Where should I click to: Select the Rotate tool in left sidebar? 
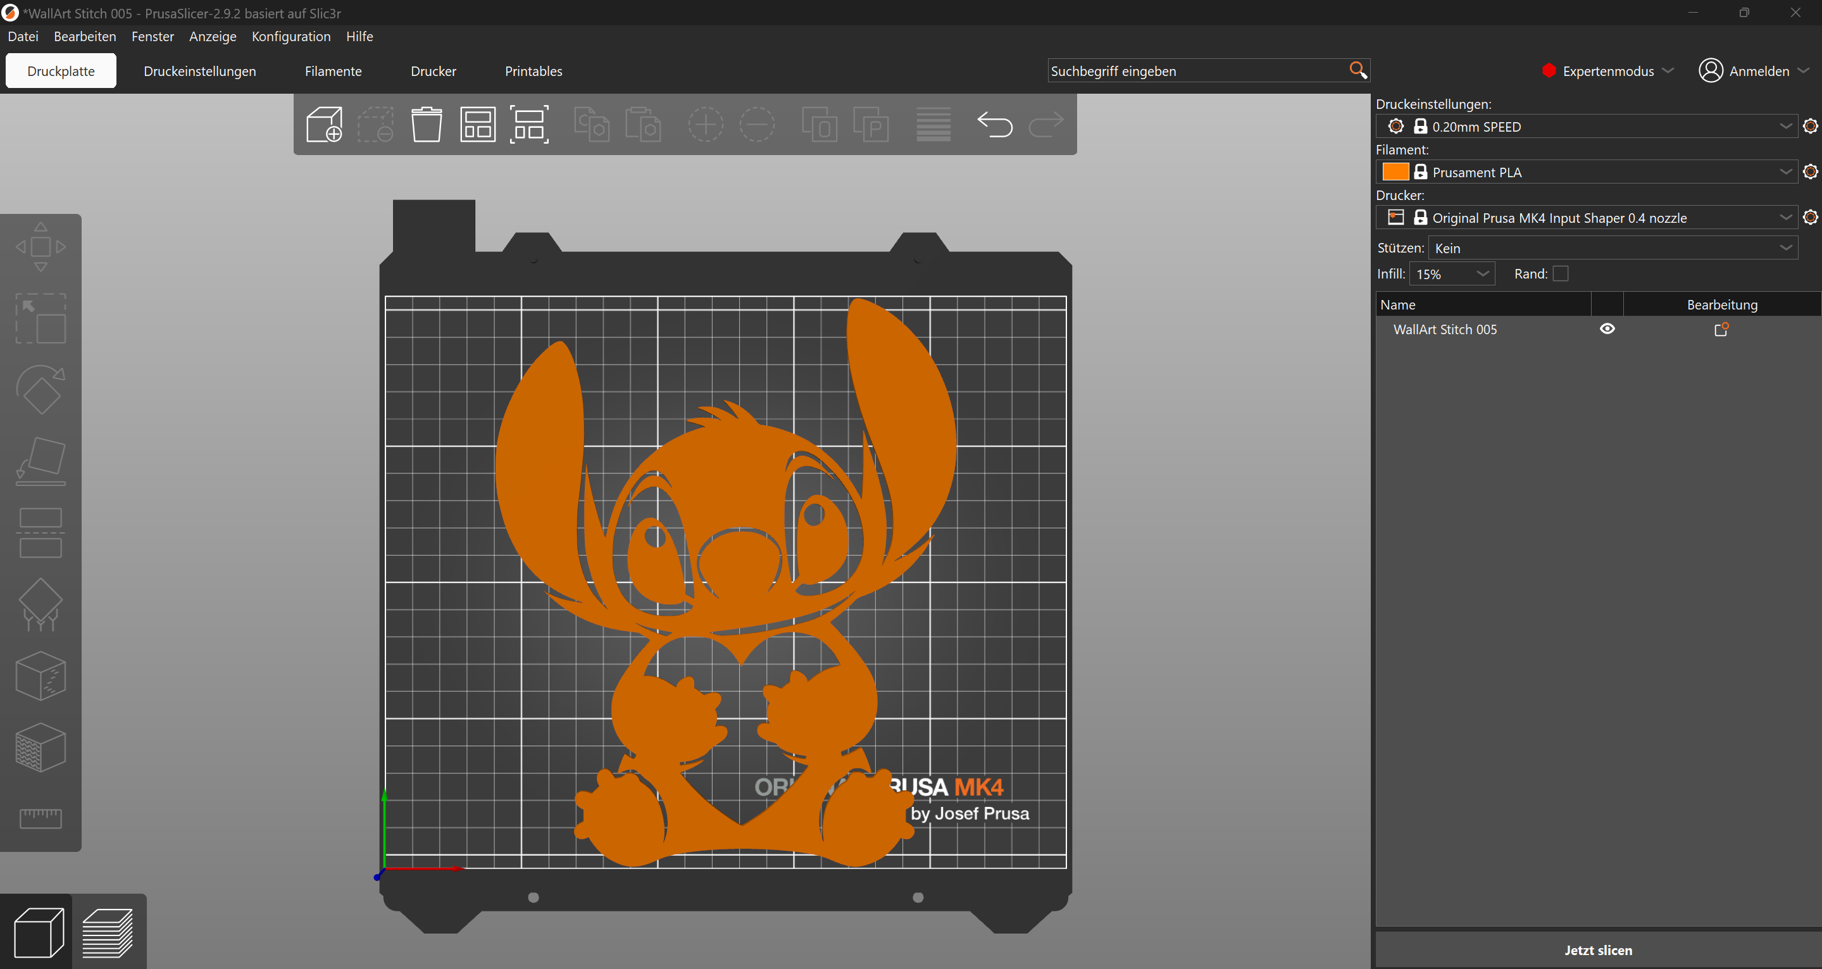click(x=41, y=389)
